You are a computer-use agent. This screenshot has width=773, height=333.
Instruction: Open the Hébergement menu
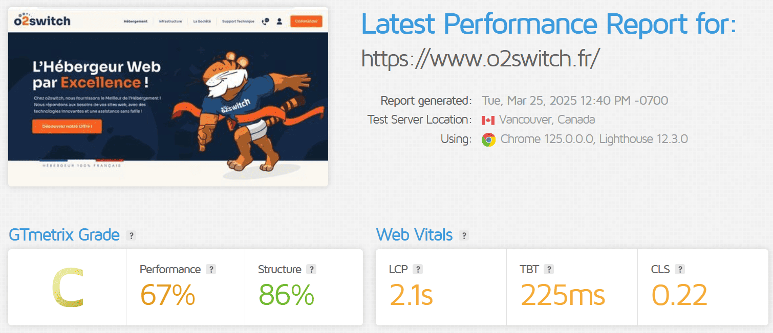pyautogui.click(x=134, y=21)
